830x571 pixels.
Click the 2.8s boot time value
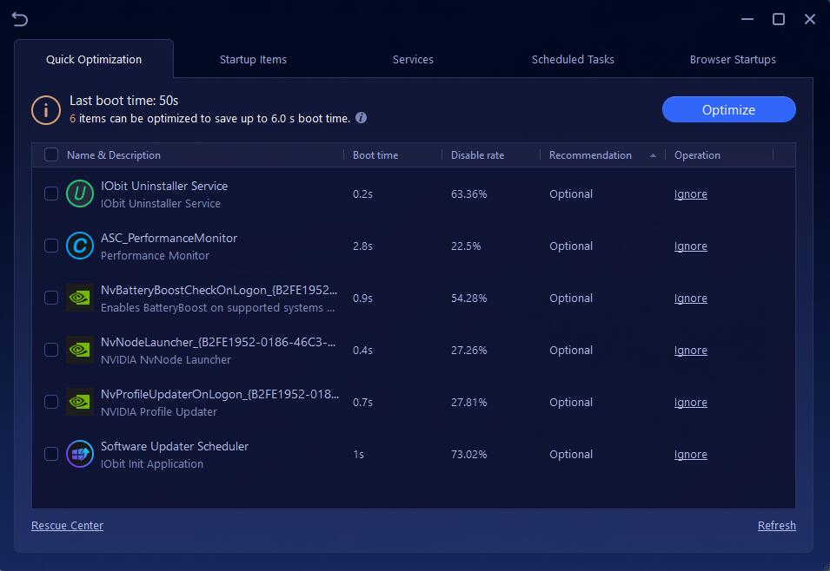pyautogui.click(x=362, y=246)
